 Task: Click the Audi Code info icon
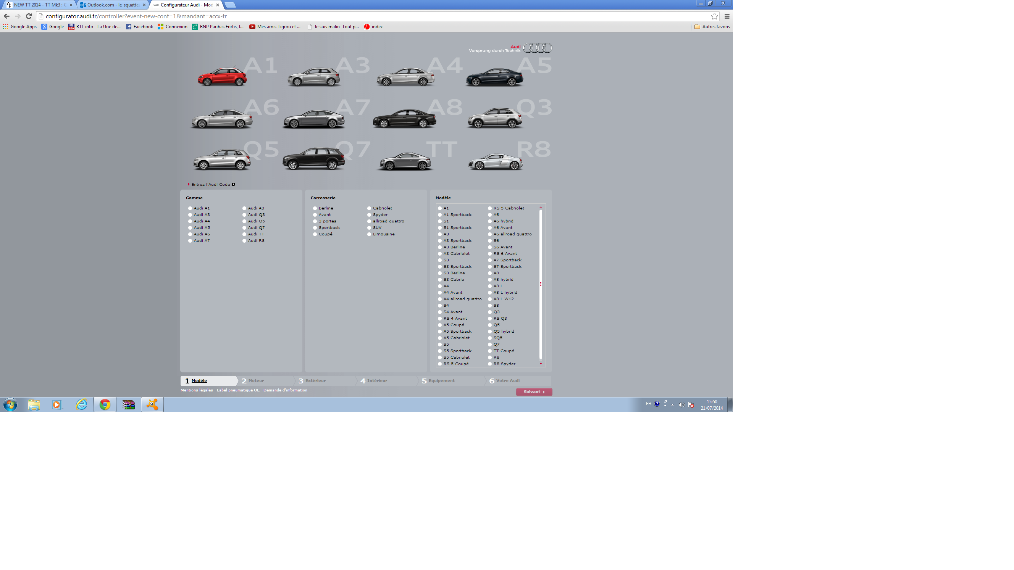(x=233, y=184)
